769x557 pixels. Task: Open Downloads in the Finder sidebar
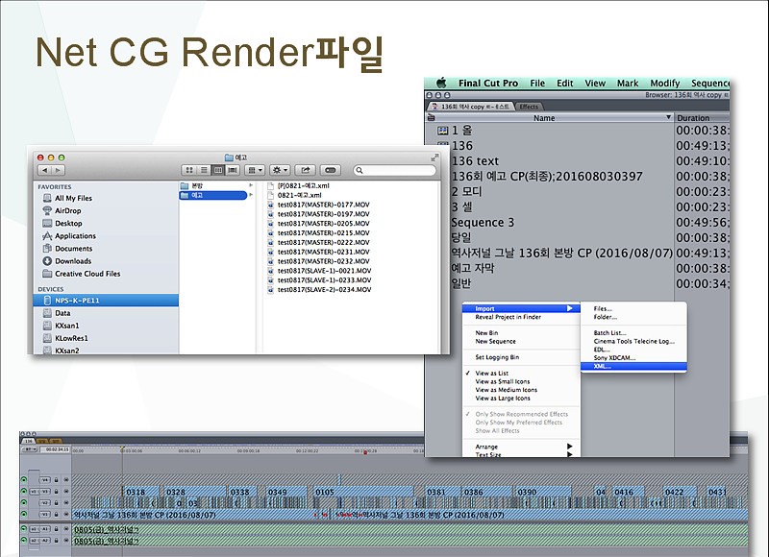(x=73, y=261)
